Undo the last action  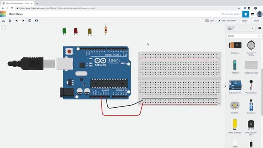(x=16, y=21)
